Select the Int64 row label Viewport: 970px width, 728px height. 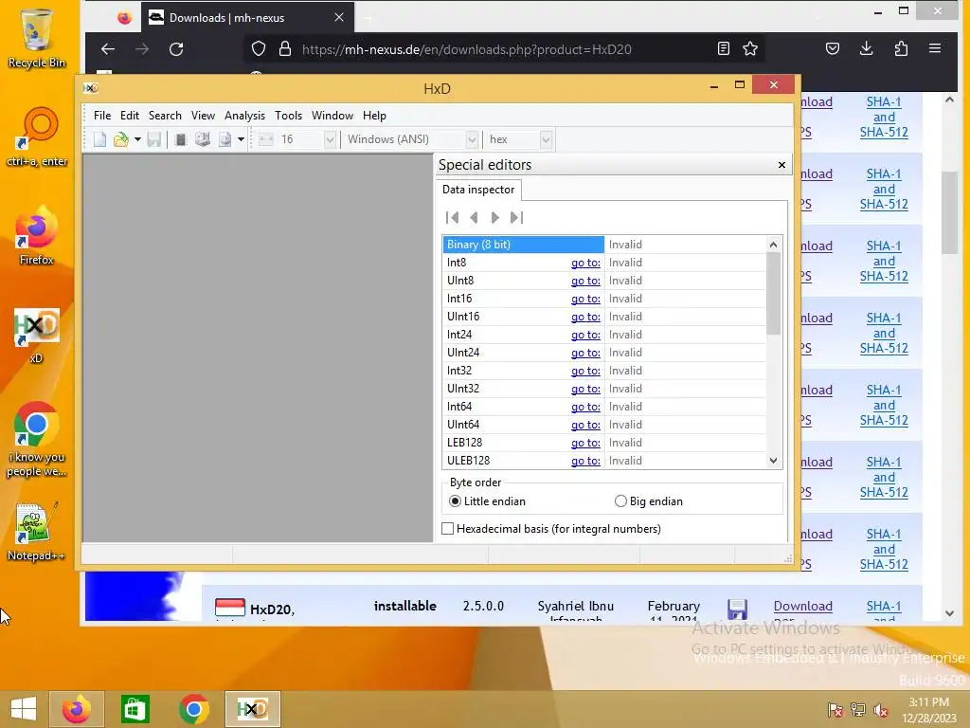(x=459, y=407)
